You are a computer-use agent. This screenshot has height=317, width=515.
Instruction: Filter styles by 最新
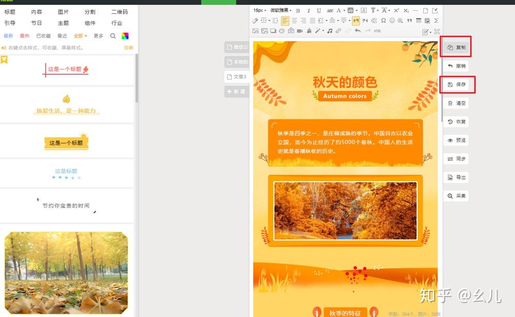pyautogui.click(x=9, y=36)
